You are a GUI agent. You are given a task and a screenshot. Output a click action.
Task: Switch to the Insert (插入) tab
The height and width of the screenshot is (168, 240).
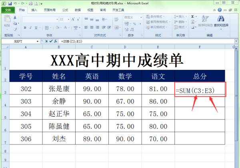point(34,10)
